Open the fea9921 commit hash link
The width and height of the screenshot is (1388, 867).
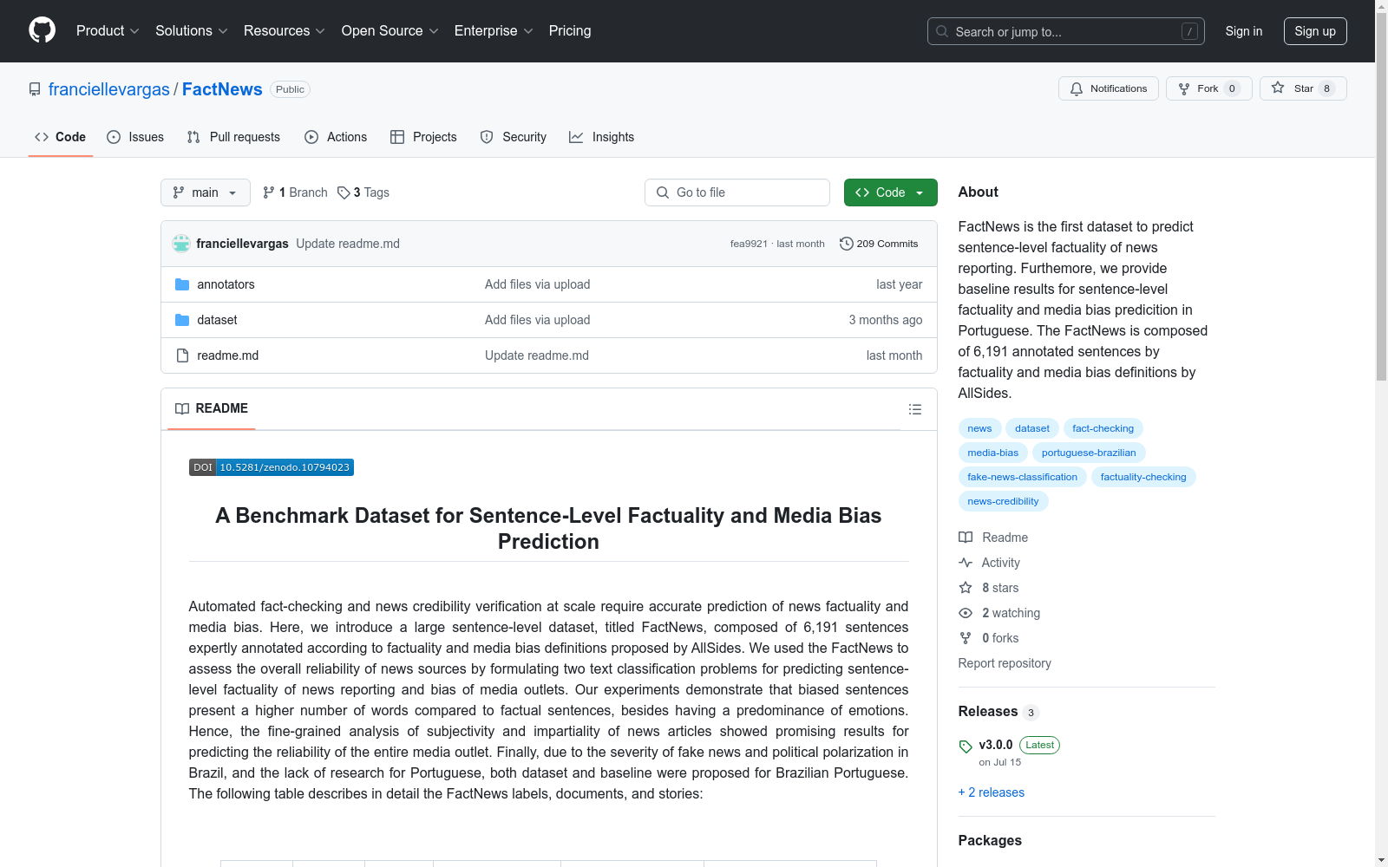point(749,244)
